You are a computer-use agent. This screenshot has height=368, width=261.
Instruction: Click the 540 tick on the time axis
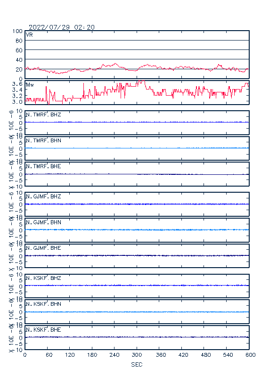click(228, 355)
